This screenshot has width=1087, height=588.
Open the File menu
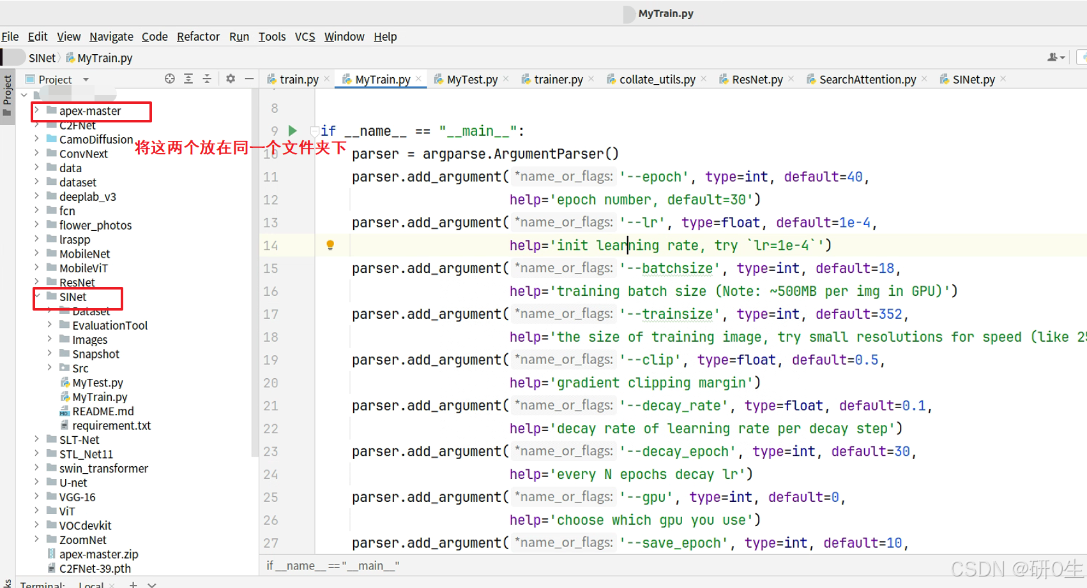10,36
